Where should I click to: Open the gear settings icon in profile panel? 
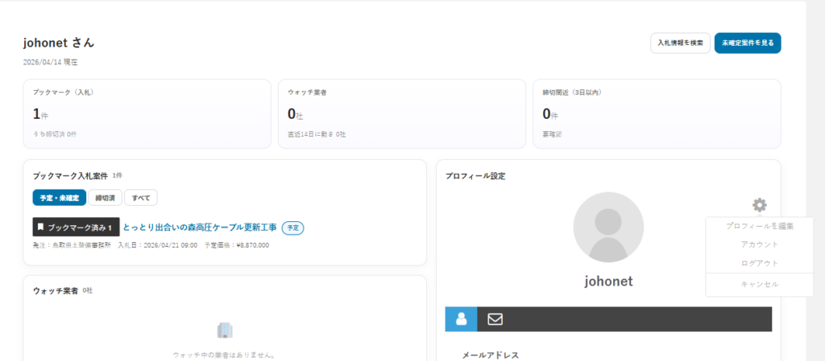coord(760,205)
